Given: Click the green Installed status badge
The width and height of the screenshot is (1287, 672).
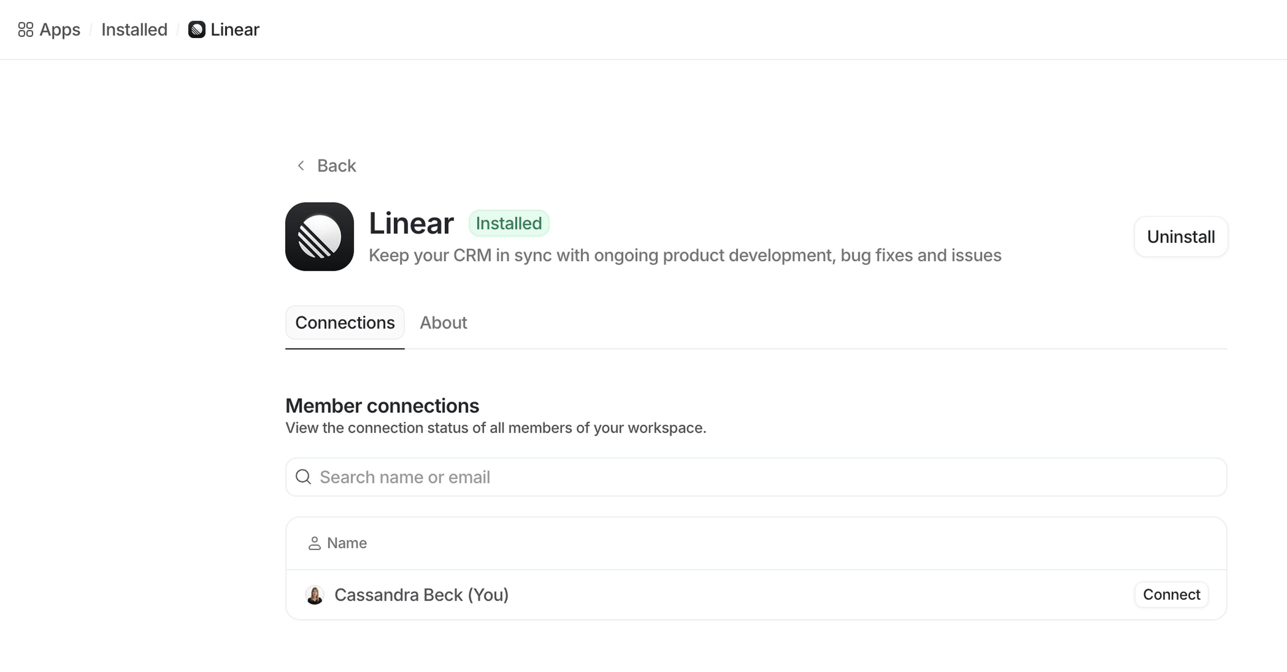Looking at the screenshot, I should [x=509, y=223].
